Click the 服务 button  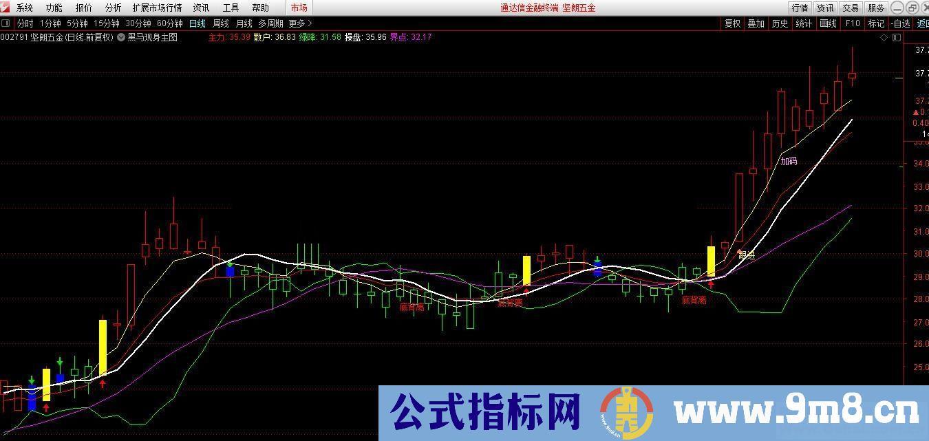(x=876, y=8)
